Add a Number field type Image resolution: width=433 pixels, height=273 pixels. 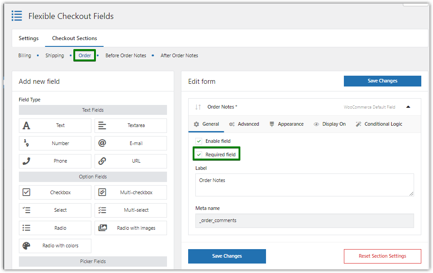(x=55, y=143)
